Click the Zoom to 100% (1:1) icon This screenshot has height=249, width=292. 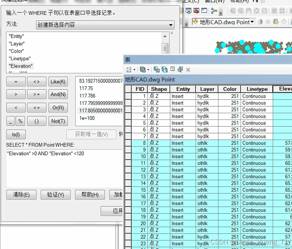(x=265, y=11)
